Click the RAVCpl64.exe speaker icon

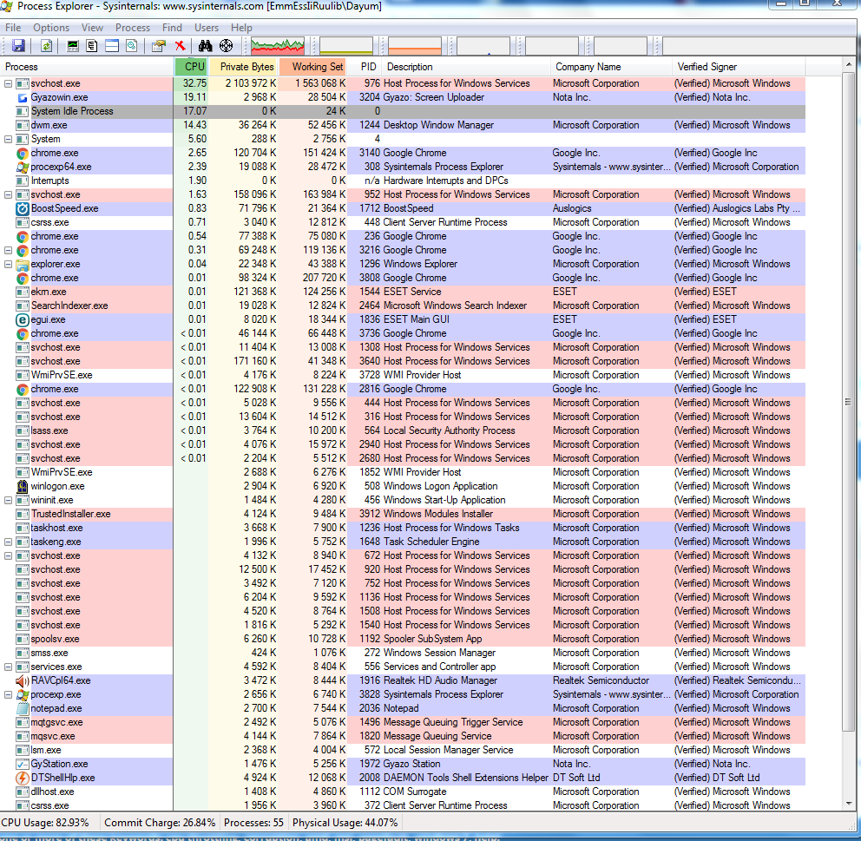(x=23, y=680)
